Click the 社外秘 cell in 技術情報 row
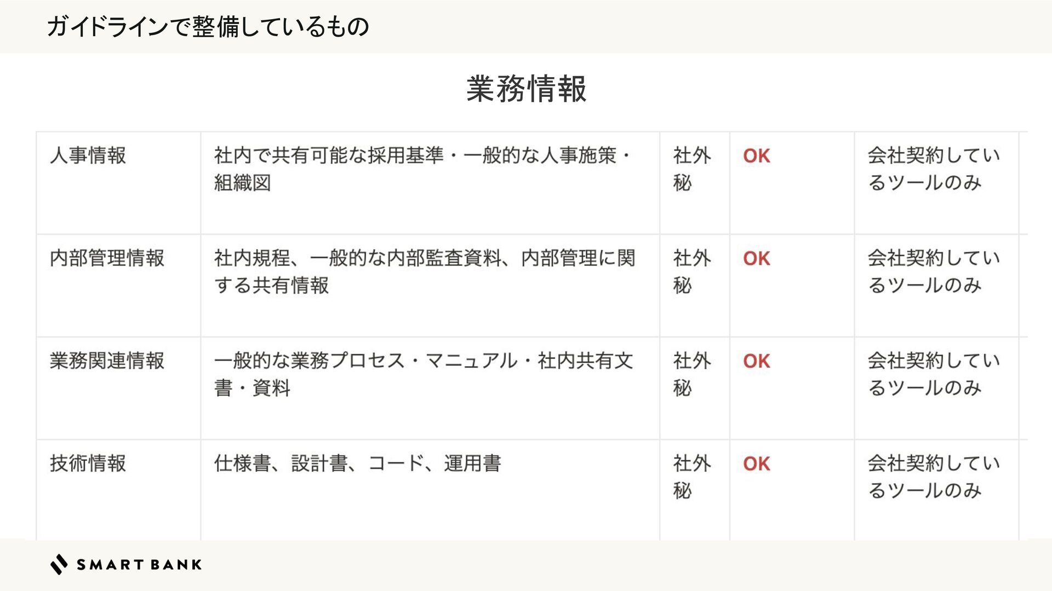 click(692, 477)
